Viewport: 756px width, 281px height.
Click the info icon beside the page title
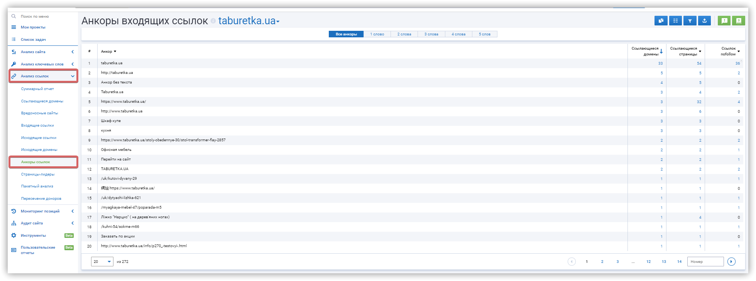point(213,21)
